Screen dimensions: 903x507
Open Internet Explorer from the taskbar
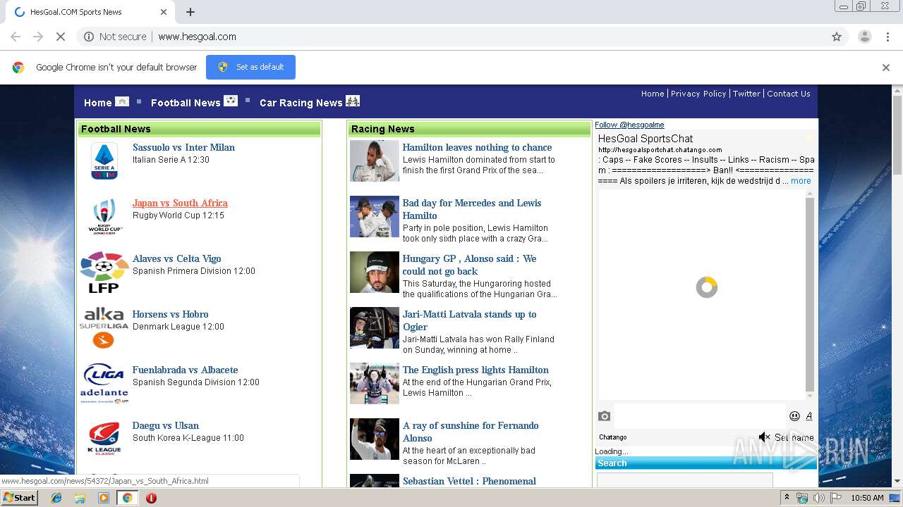56,498
